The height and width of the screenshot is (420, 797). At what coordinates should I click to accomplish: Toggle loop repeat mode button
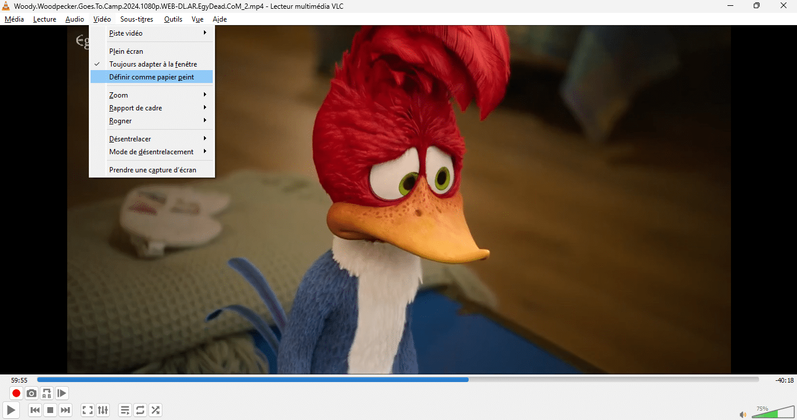pos(140,410)
